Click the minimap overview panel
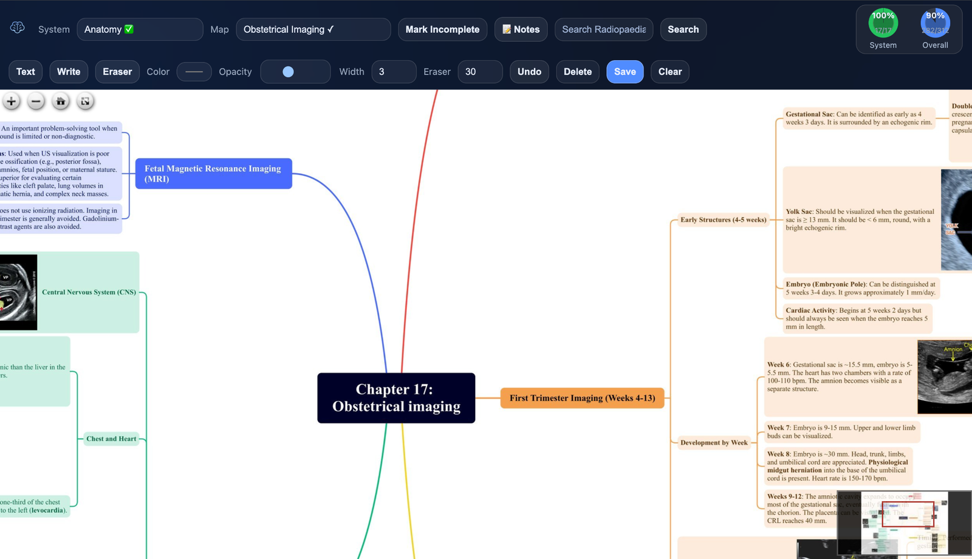Viewport: 972px width, 559px height. (x=904, y=523)
